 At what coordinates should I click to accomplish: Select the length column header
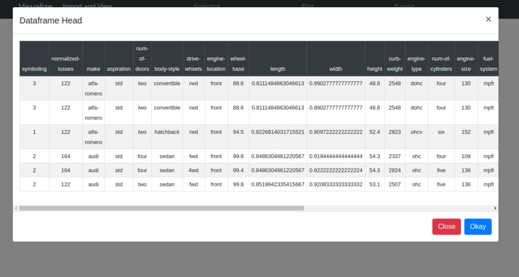point(278,59)
